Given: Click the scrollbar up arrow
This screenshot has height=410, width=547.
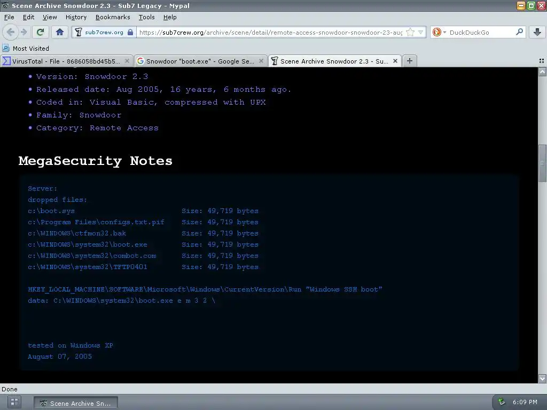Looking at the screenshot, I should [x=543, y=72].
